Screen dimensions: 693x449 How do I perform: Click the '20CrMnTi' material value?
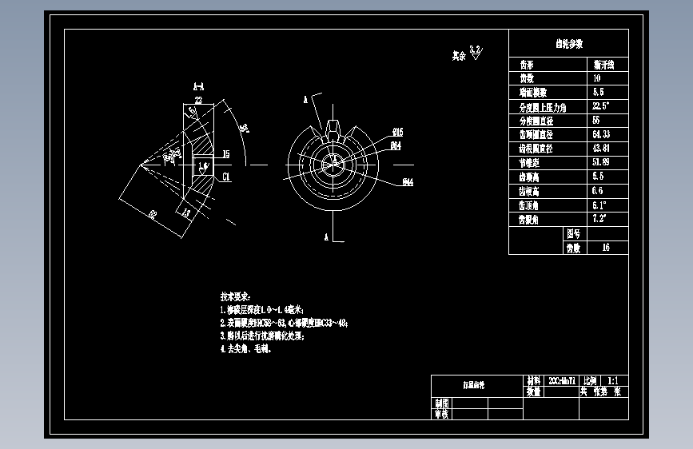(x=562, y=380)
